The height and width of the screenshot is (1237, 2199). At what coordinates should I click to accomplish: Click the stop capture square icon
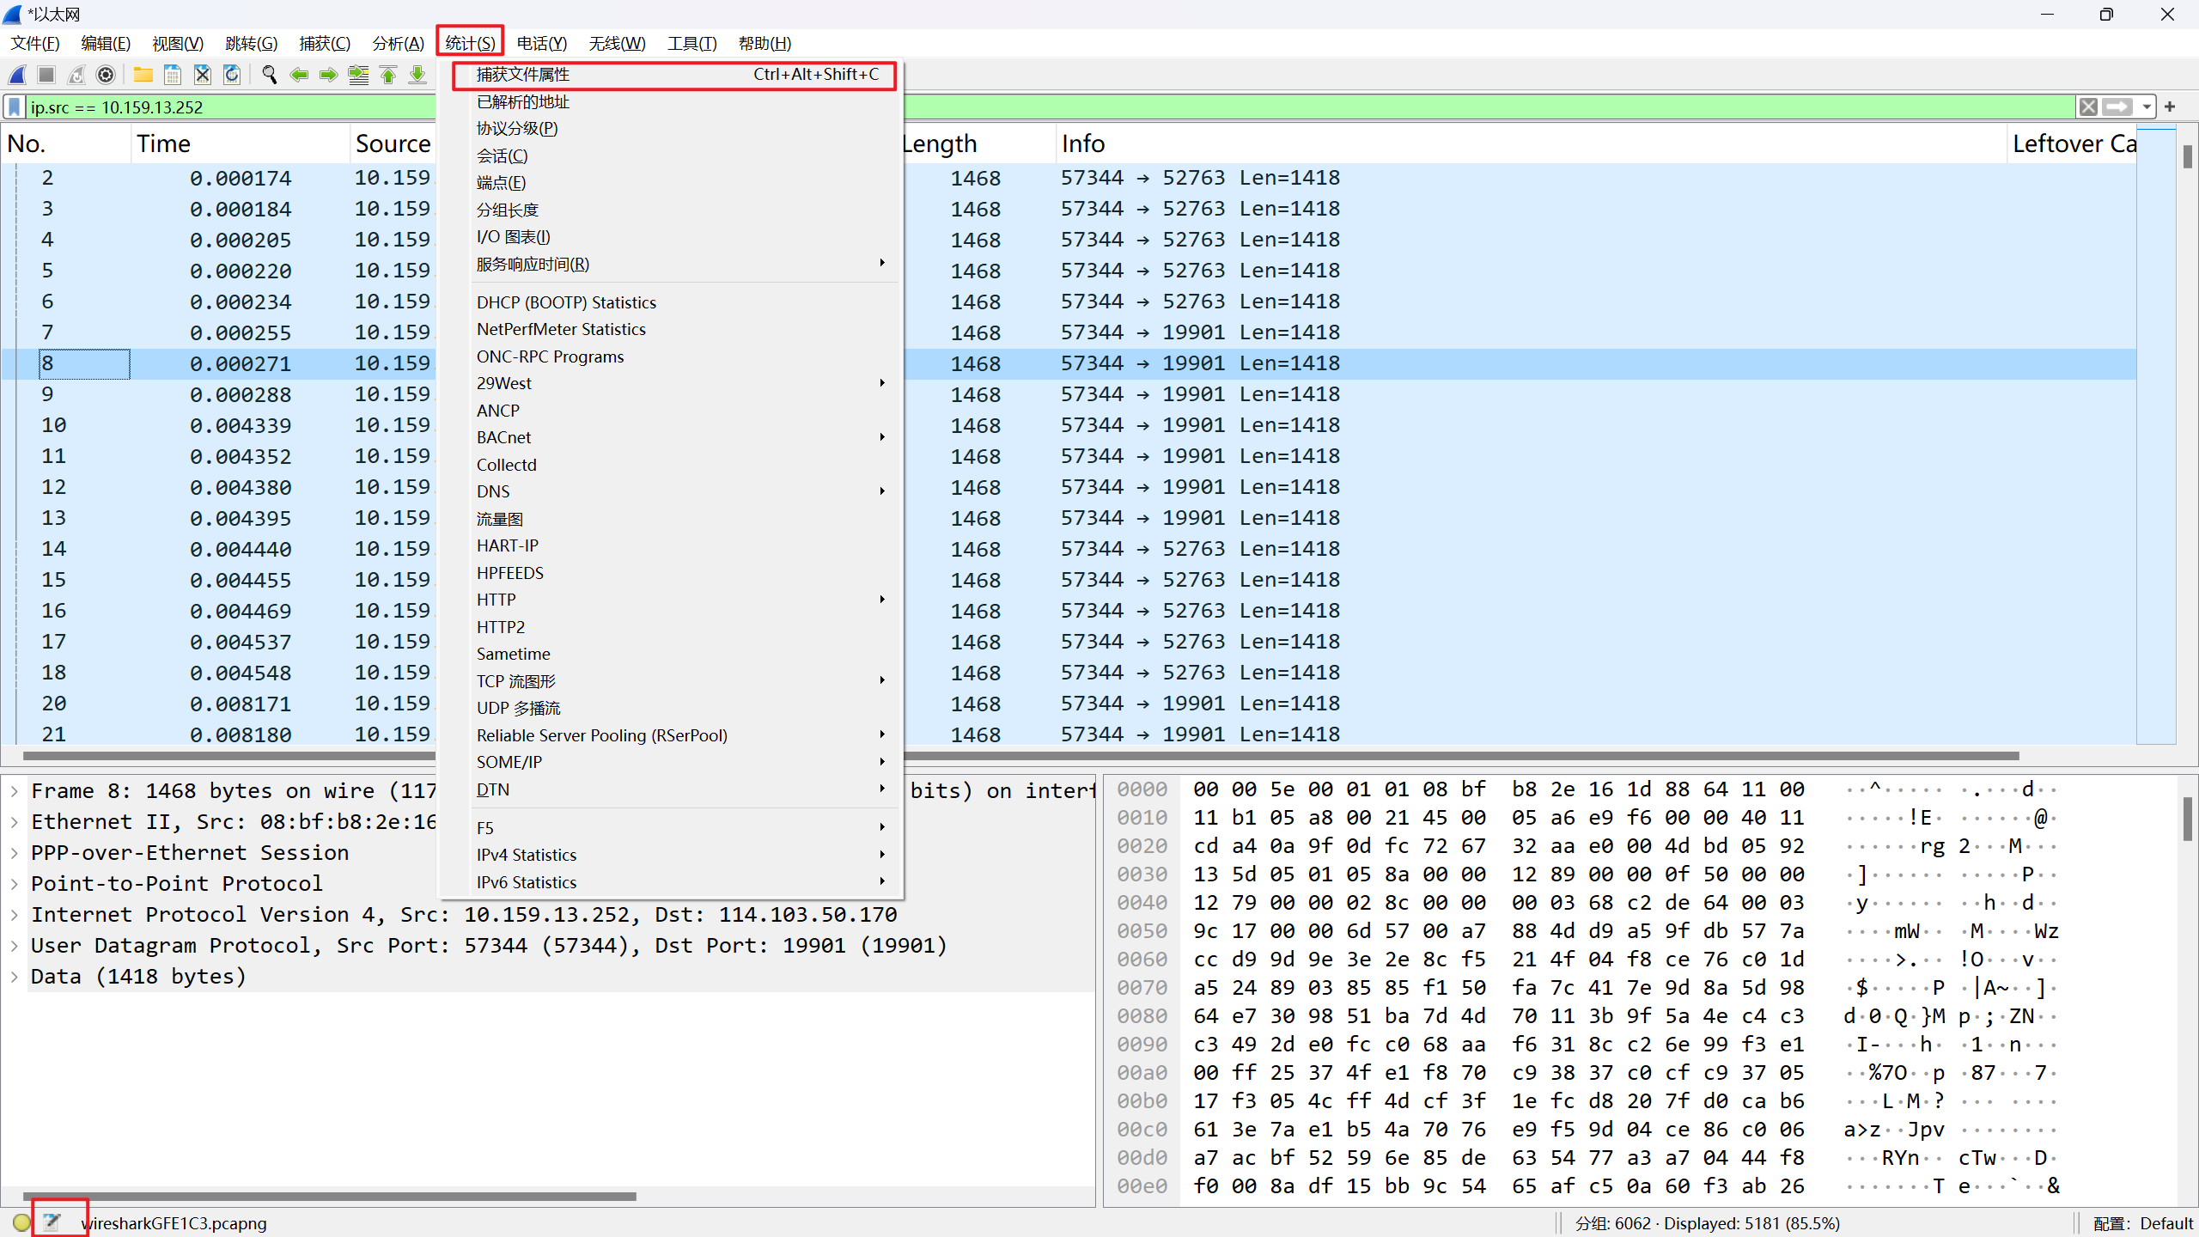point(47,76)
